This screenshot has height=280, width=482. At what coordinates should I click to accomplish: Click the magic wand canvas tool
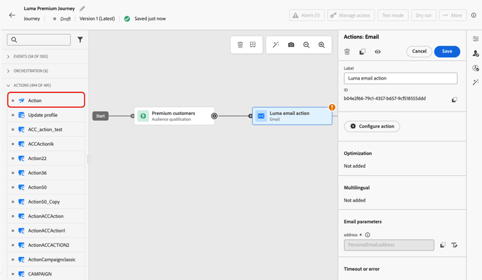click(x=276, y=45)
